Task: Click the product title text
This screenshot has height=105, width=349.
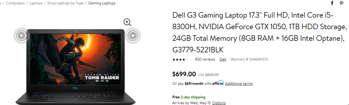Action: click(260, 32)
